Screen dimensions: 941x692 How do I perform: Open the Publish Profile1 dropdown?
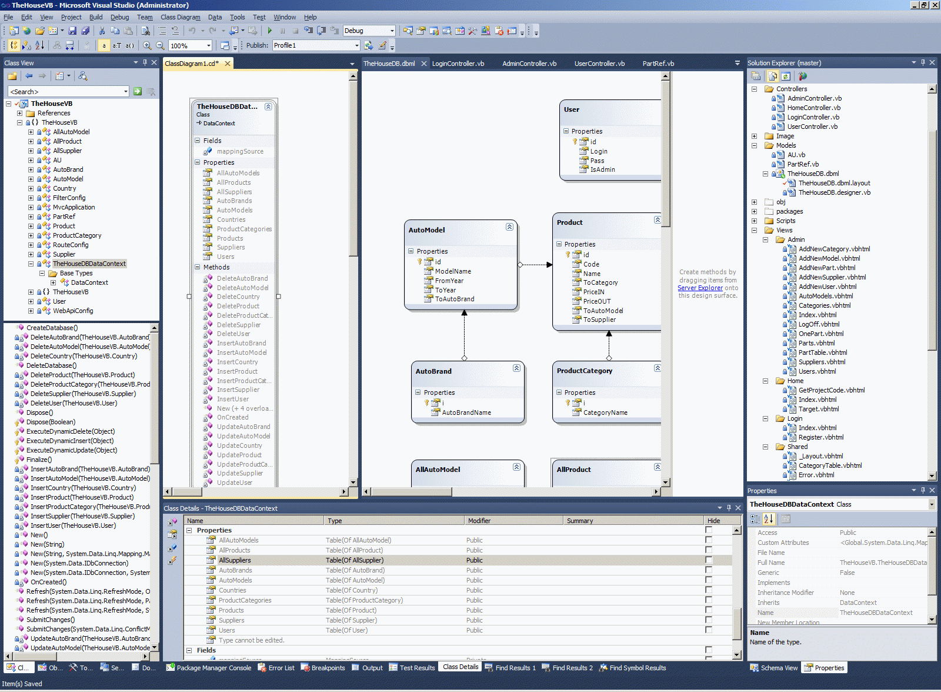click(356, 45)
